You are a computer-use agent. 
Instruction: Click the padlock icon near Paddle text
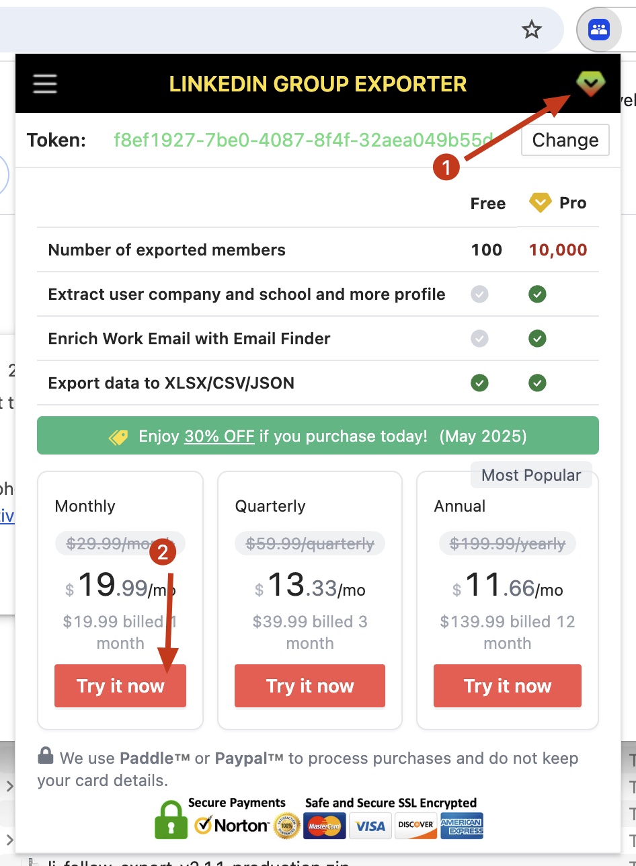point(46,756)
